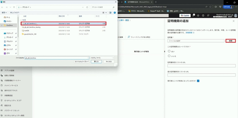Toggle the preview pane icon
This screenshot has width=238, height=118.
click(x=110, y=12)
